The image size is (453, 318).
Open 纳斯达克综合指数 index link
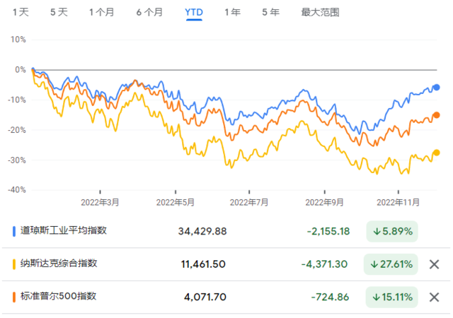point(59,264)
